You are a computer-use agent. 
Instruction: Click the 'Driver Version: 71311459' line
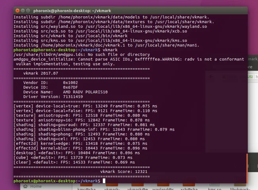click(x=53, y=96)
